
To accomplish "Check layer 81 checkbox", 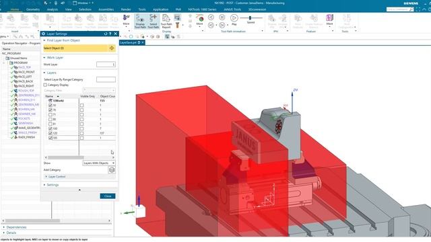I will [x=51, y=124].
